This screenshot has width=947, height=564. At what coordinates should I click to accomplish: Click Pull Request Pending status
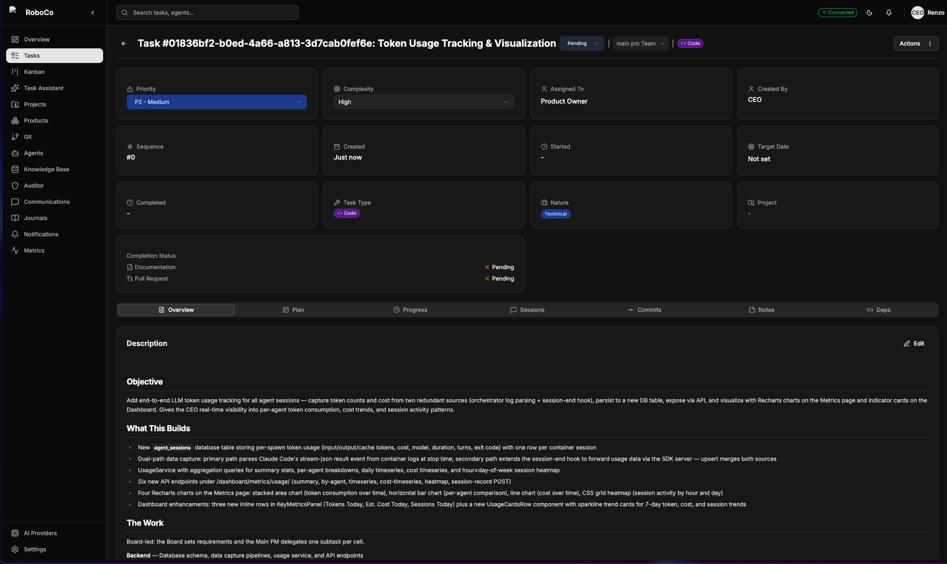[x=499, y=278]
